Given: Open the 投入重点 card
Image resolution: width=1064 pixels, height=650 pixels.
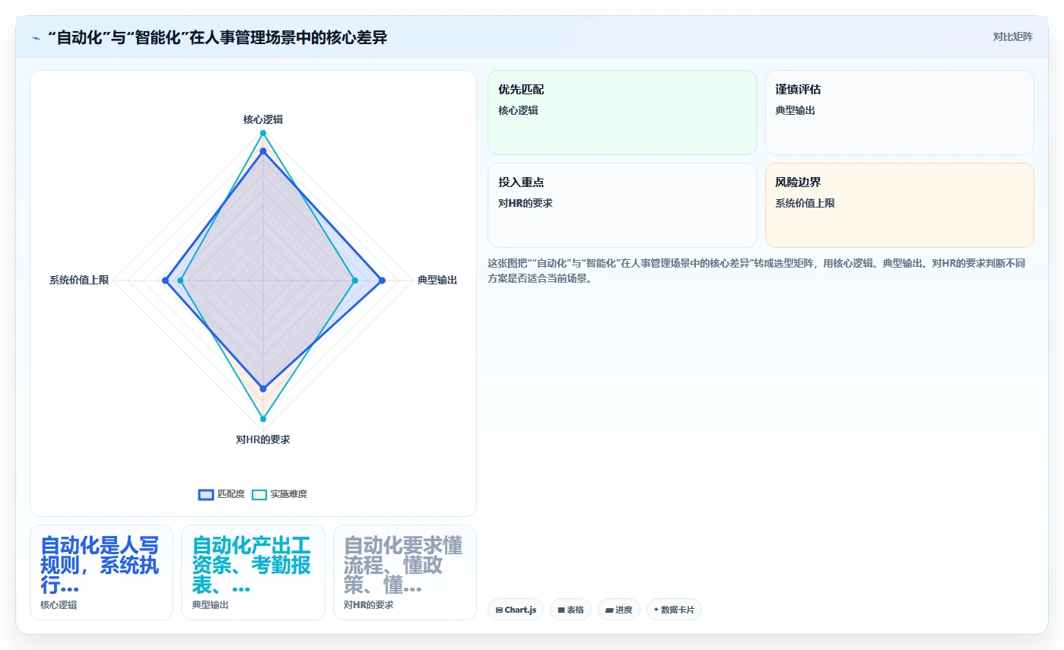Looking at the screenshot, I should pos(622,205).
